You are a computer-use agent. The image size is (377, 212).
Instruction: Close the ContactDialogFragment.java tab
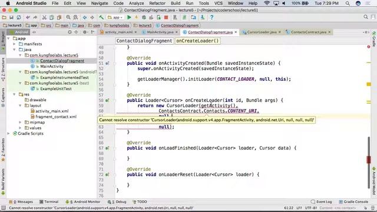pos(236,32)
